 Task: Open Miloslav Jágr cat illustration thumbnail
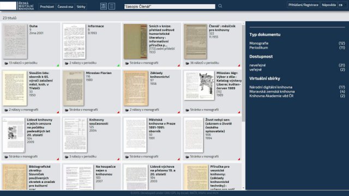click(200, 85)
